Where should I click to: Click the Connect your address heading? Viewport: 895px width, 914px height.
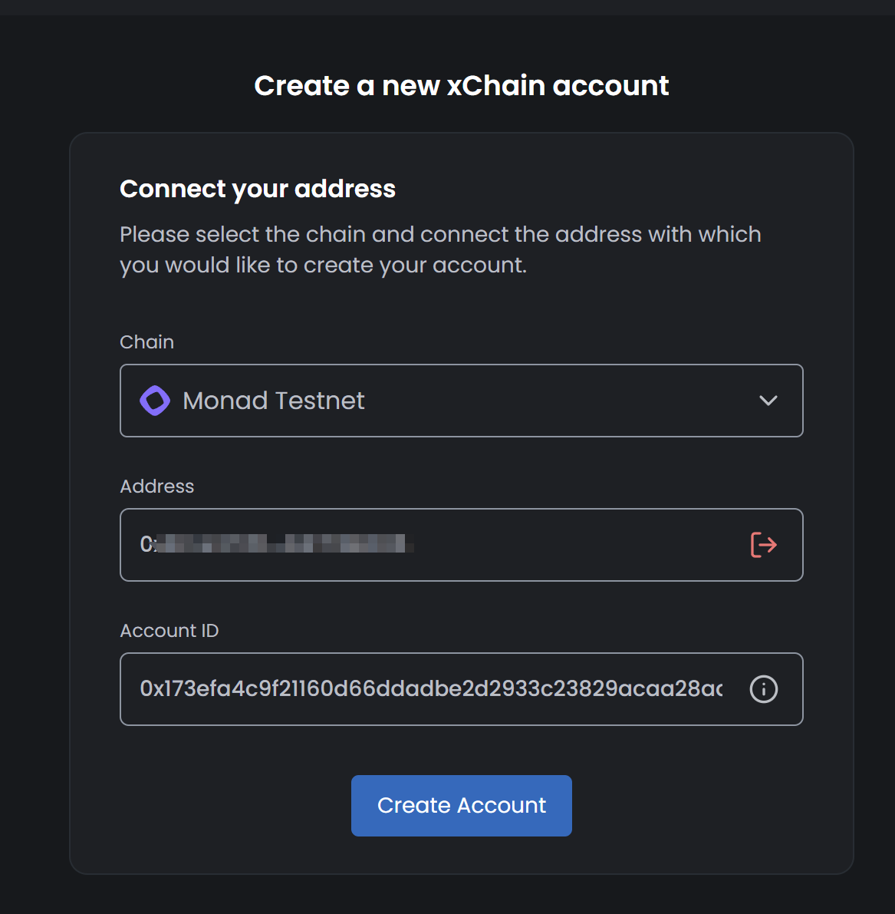[258, 189]
